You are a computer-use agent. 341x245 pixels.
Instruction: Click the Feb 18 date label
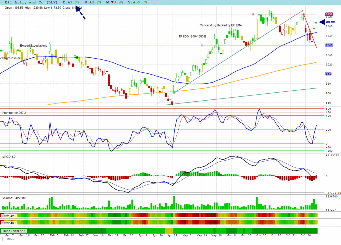pyautogui.click(x=69, y=235)
